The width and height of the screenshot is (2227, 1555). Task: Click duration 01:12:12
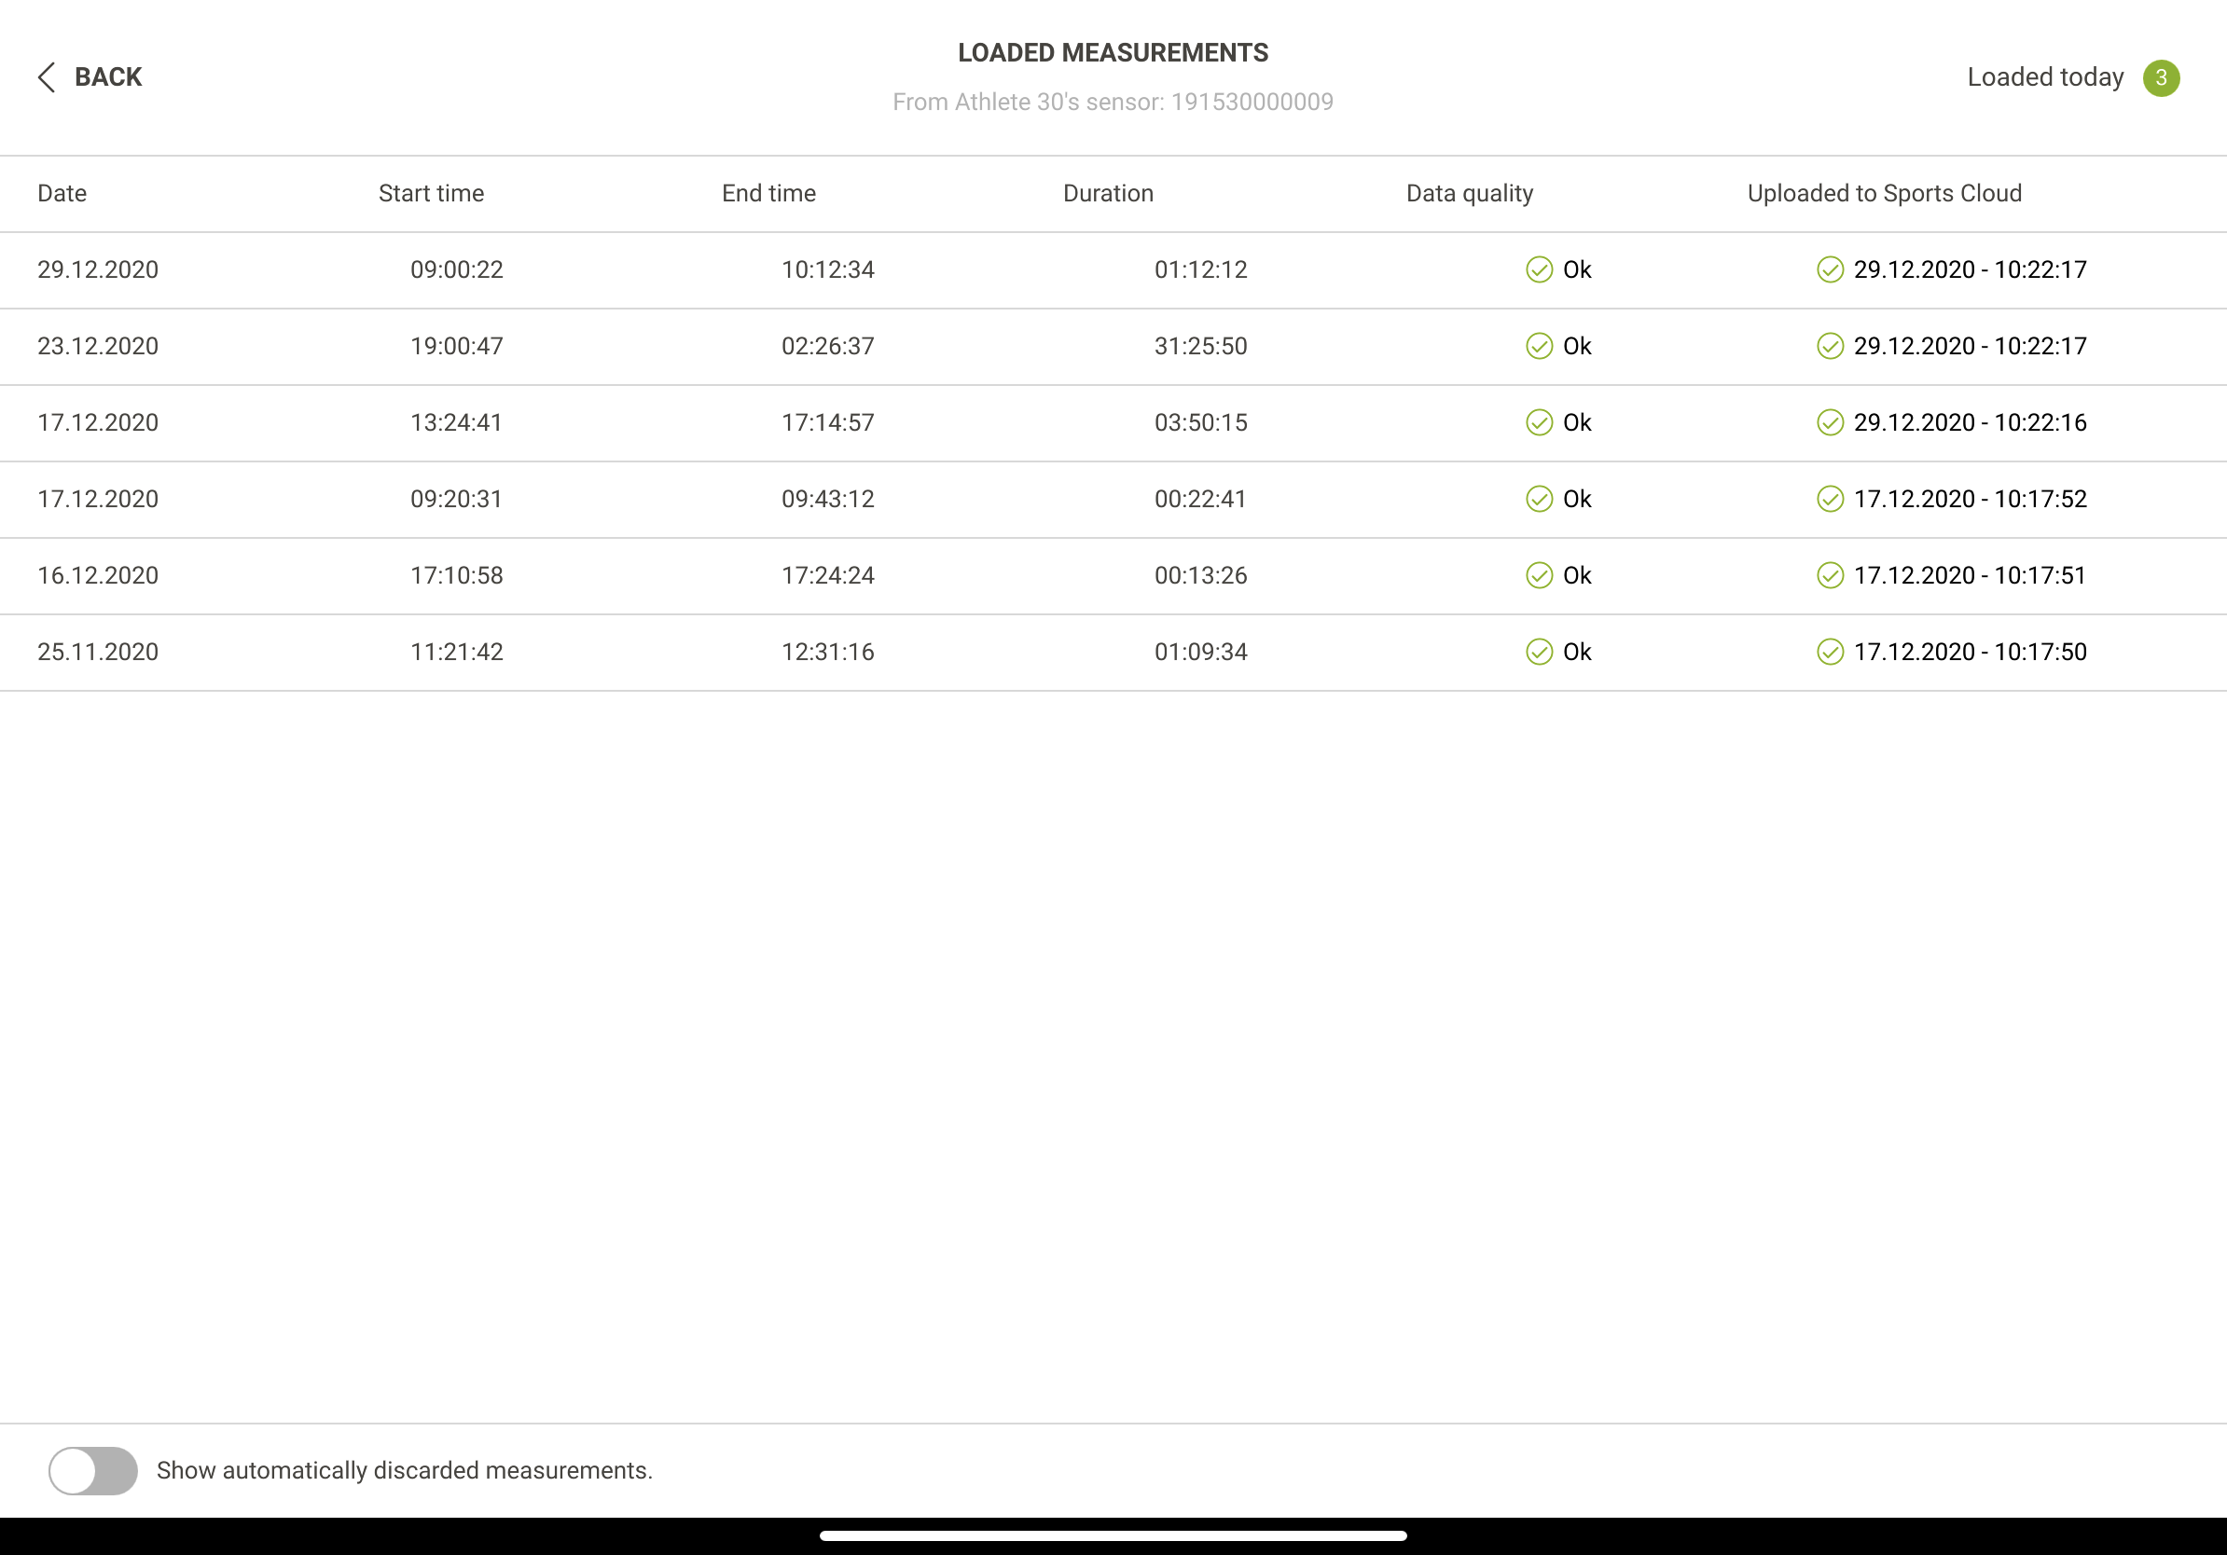click(1201, 269)
